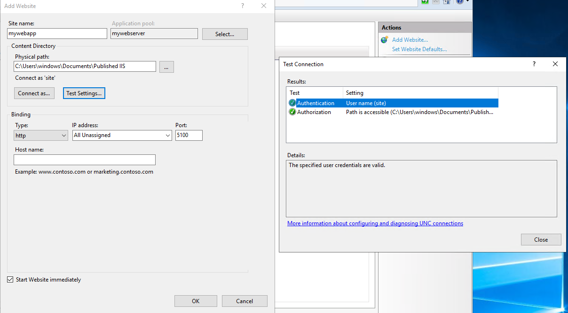This screenshot has width=568, height=313.
Task: Click the Add Website... action link
Action: [410, 40]
